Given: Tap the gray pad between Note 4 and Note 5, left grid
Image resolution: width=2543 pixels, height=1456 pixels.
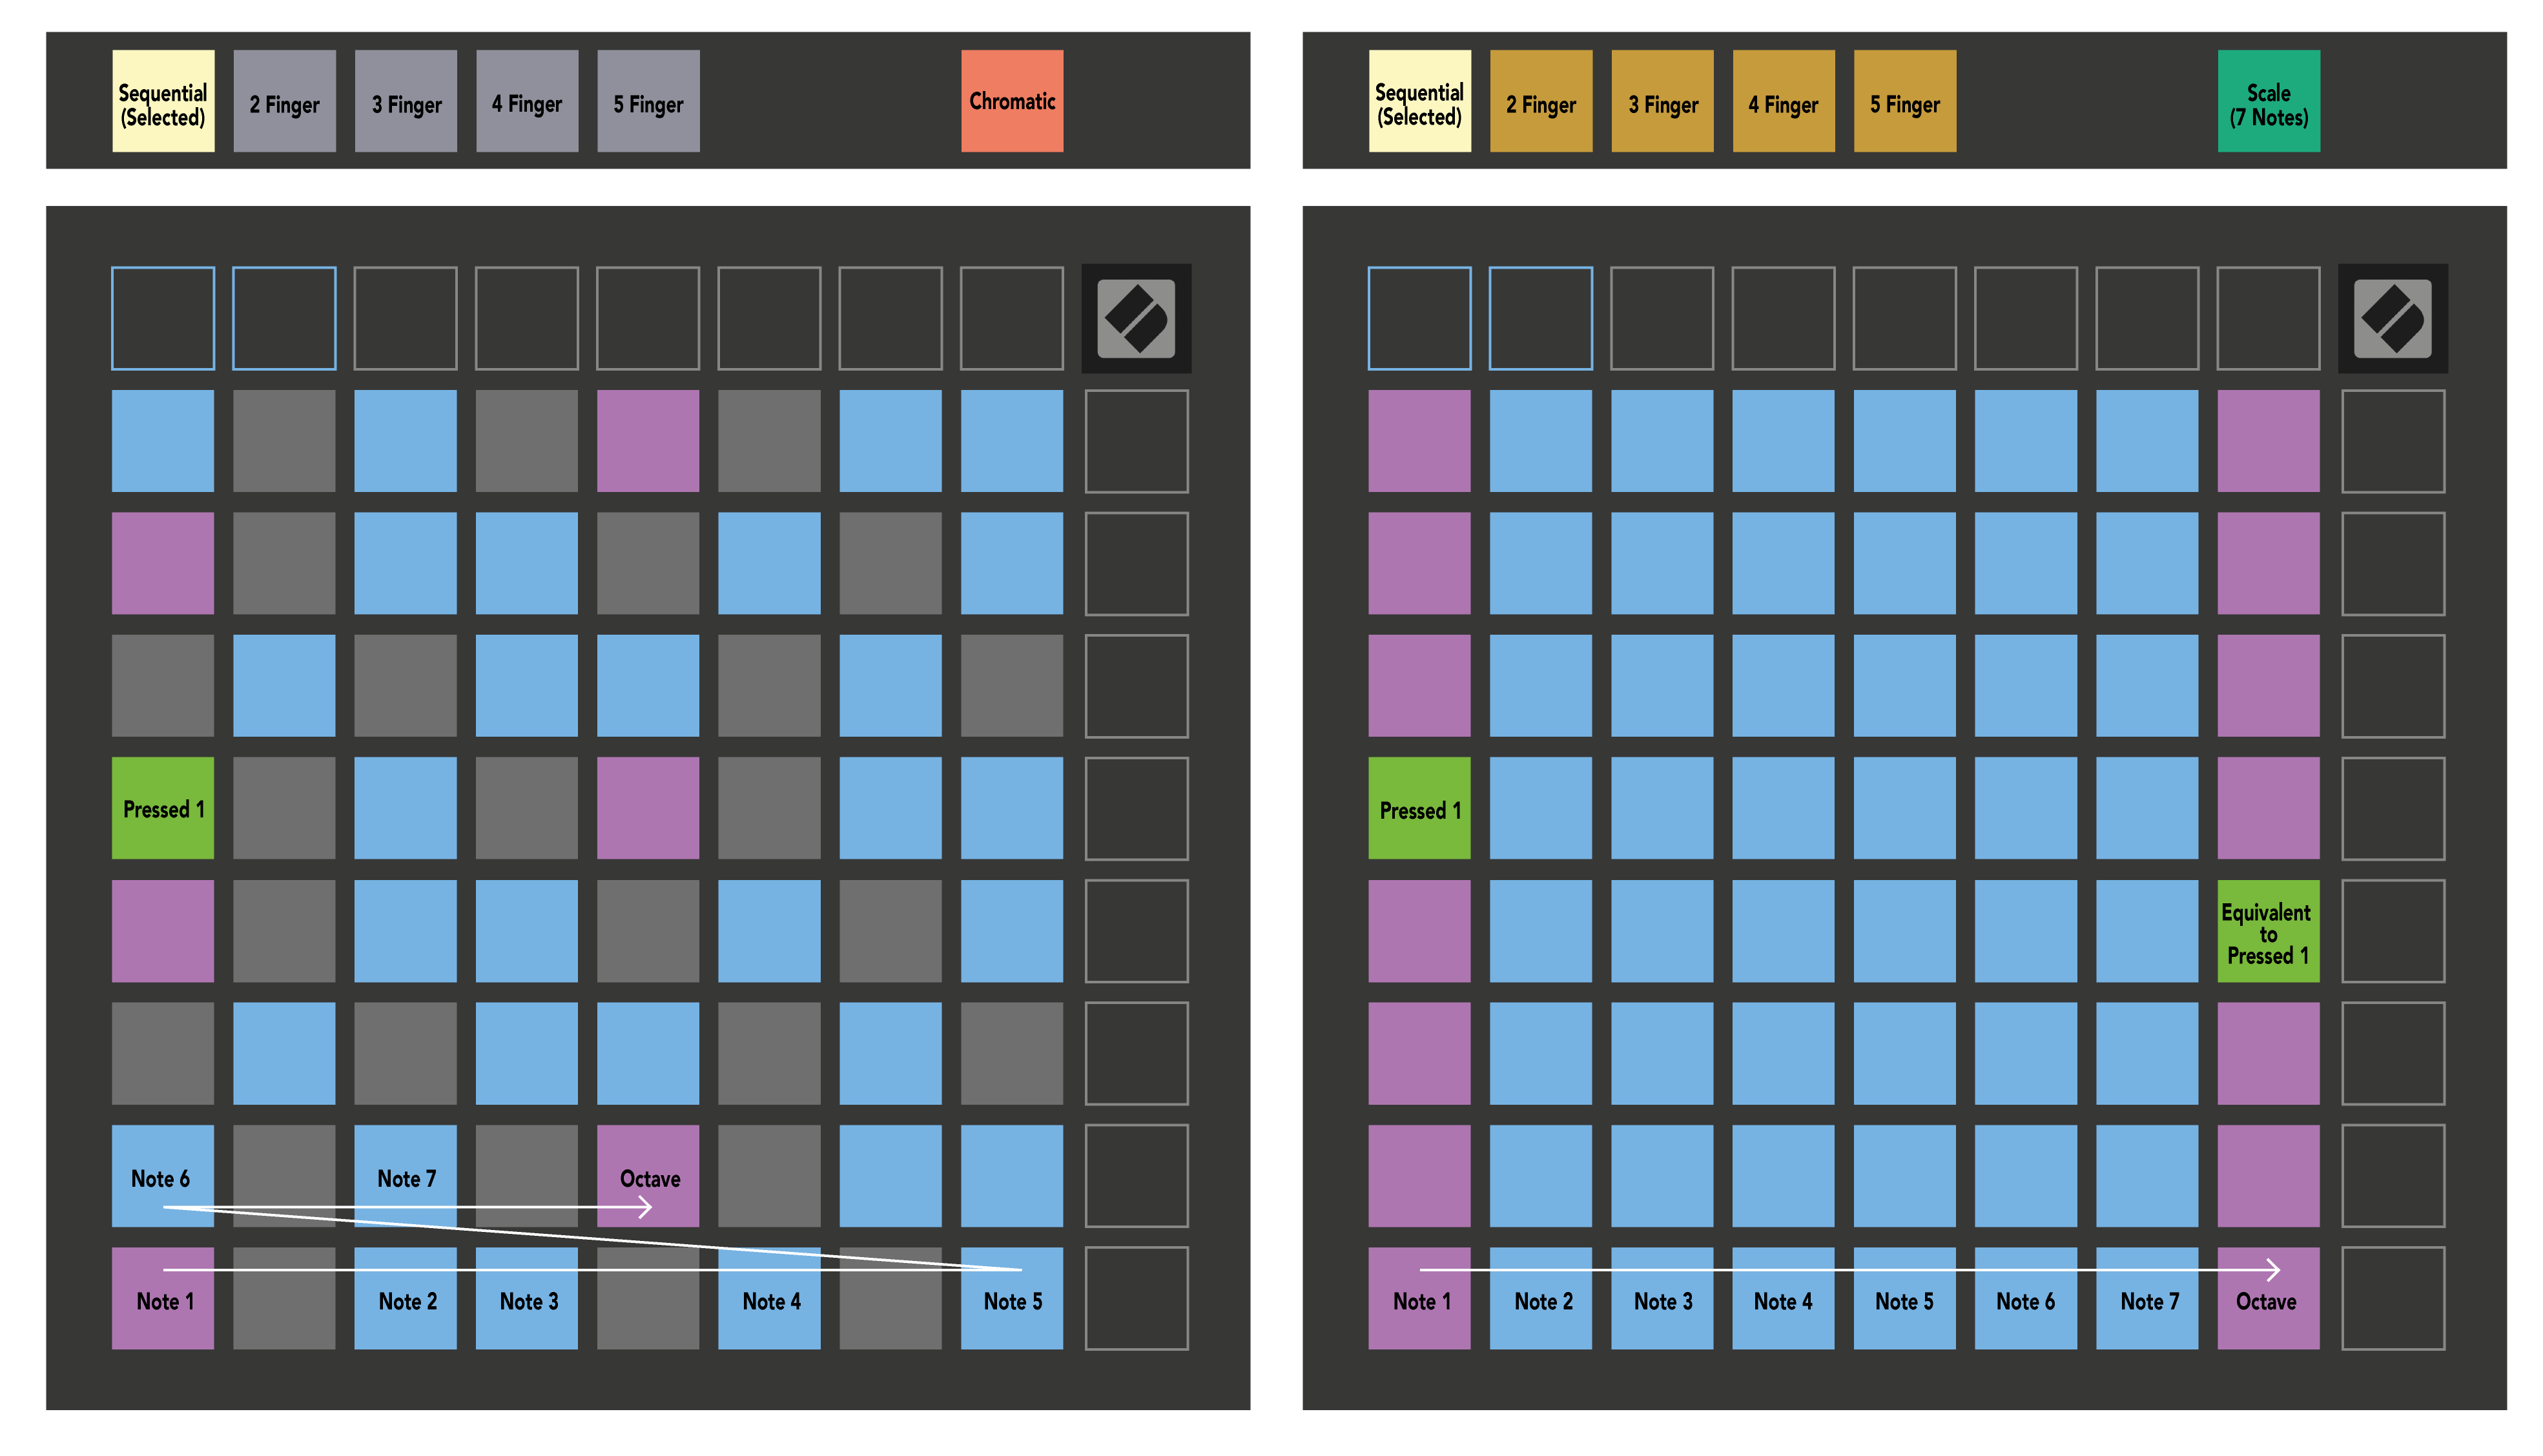Looking at the screenshot, I should (890, 1298).
